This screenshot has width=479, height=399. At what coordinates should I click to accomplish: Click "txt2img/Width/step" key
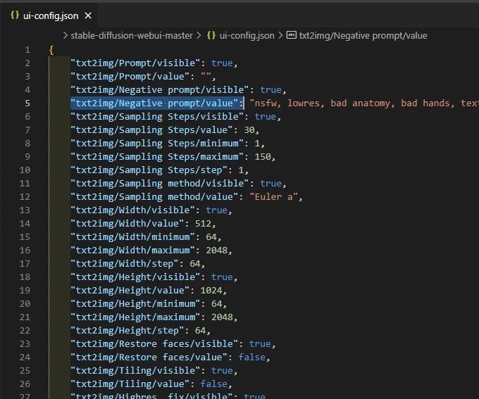pyautogui.click(x=125, y=264)
